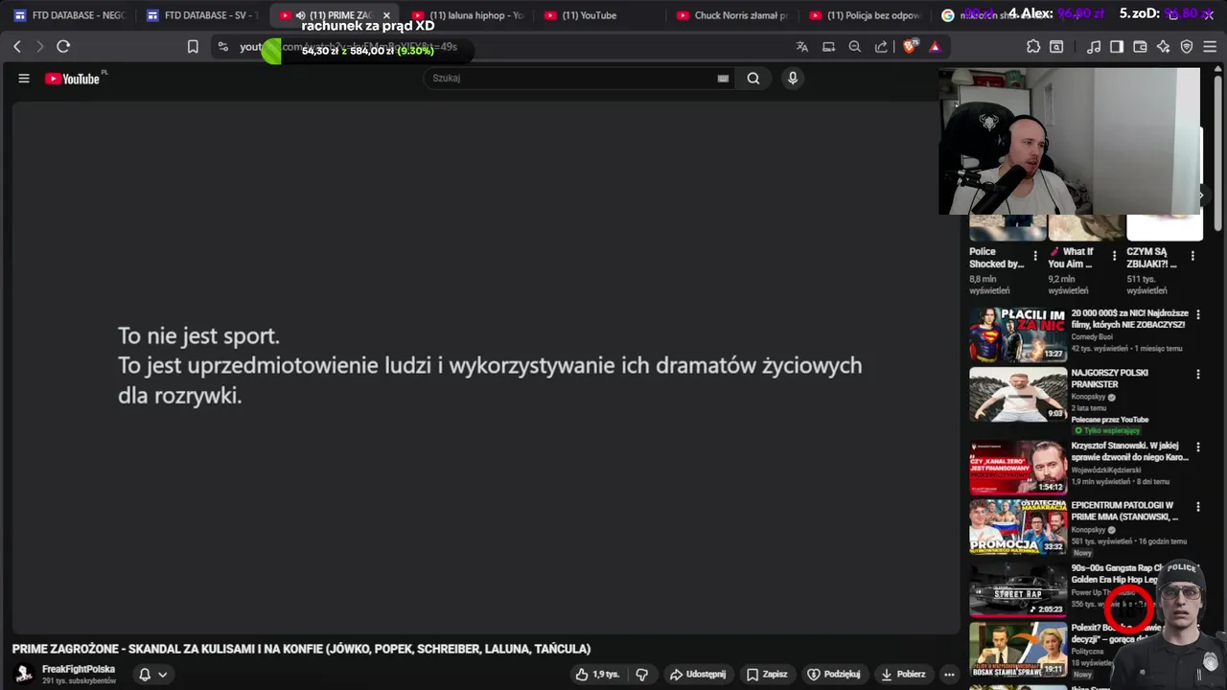Like the video (1,9 tys.)

[x=597, y=674]
